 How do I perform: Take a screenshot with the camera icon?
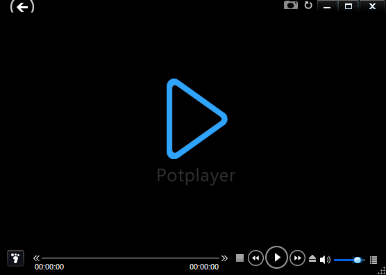291,5
